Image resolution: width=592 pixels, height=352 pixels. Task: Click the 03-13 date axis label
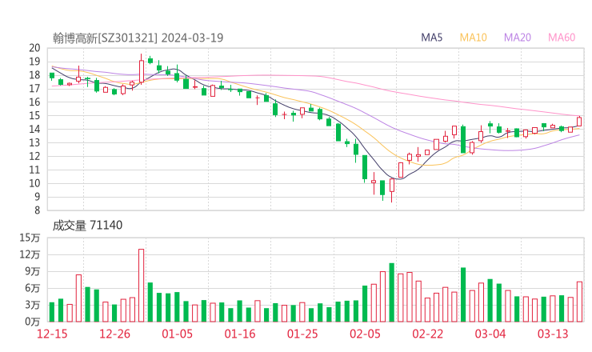pos(553,334)
